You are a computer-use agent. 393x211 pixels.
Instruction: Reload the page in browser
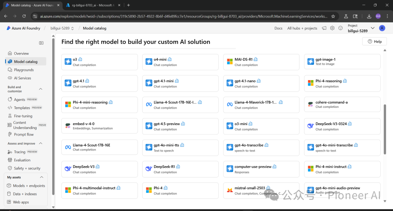24,16
